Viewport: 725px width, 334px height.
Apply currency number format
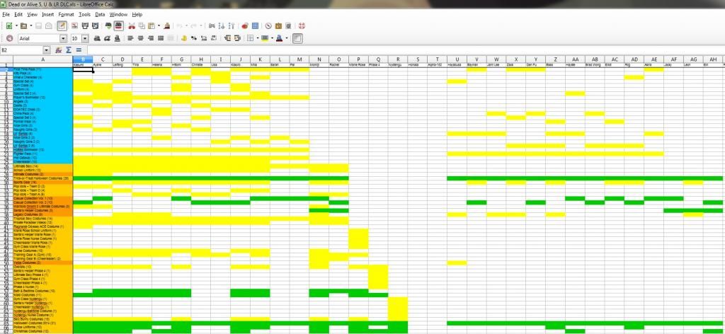(183, 38)
